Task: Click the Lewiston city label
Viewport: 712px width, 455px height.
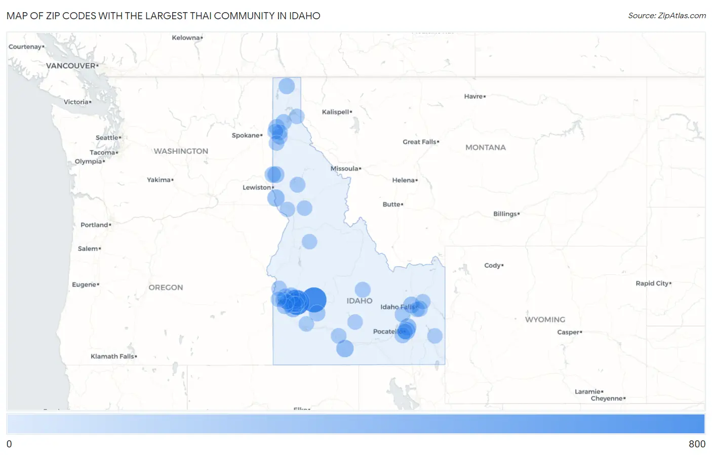Action: pos(257,187)
